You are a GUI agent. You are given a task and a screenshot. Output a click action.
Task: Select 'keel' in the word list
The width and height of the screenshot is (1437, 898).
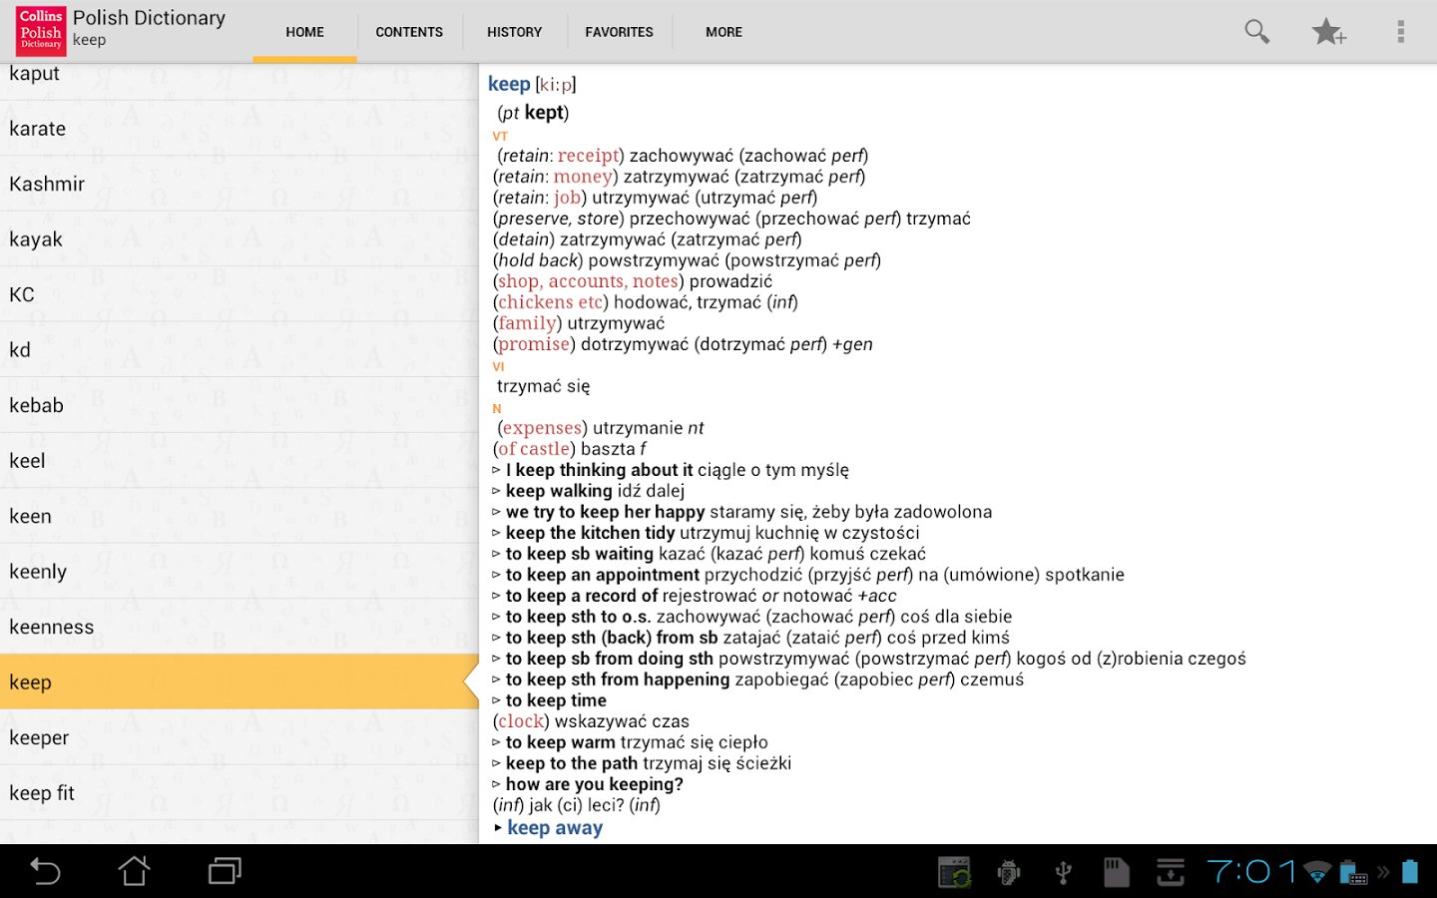click(x=239, y=461)
